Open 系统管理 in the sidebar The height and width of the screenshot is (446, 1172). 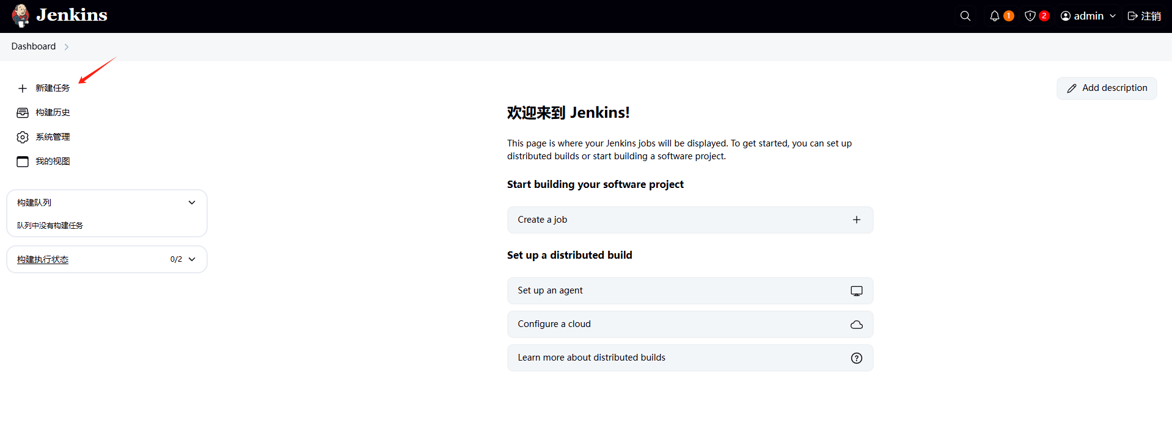click(x=53, y=137)
